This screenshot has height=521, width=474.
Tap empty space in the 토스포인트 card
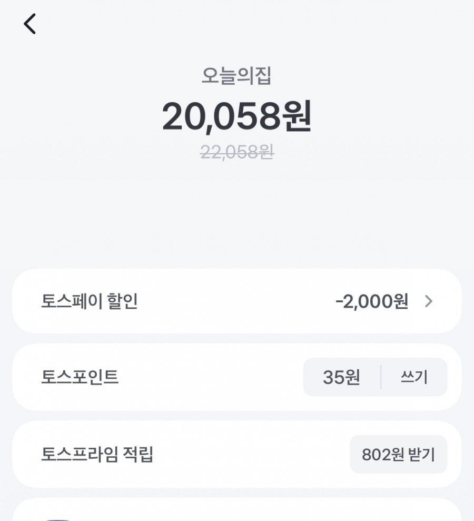[x=209, y=377]
